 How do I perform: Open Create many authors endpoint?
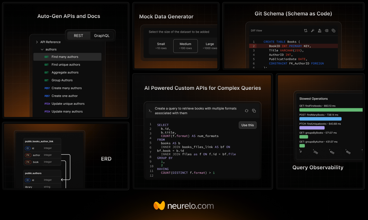[x=67, y=88]
